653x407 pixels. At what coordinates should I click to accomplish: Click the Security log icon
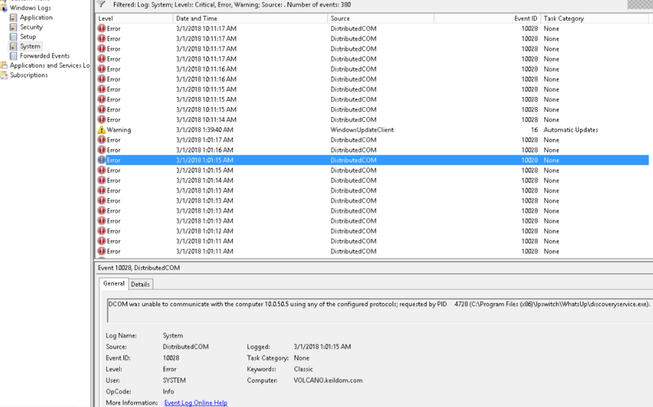tap(13, 27)
